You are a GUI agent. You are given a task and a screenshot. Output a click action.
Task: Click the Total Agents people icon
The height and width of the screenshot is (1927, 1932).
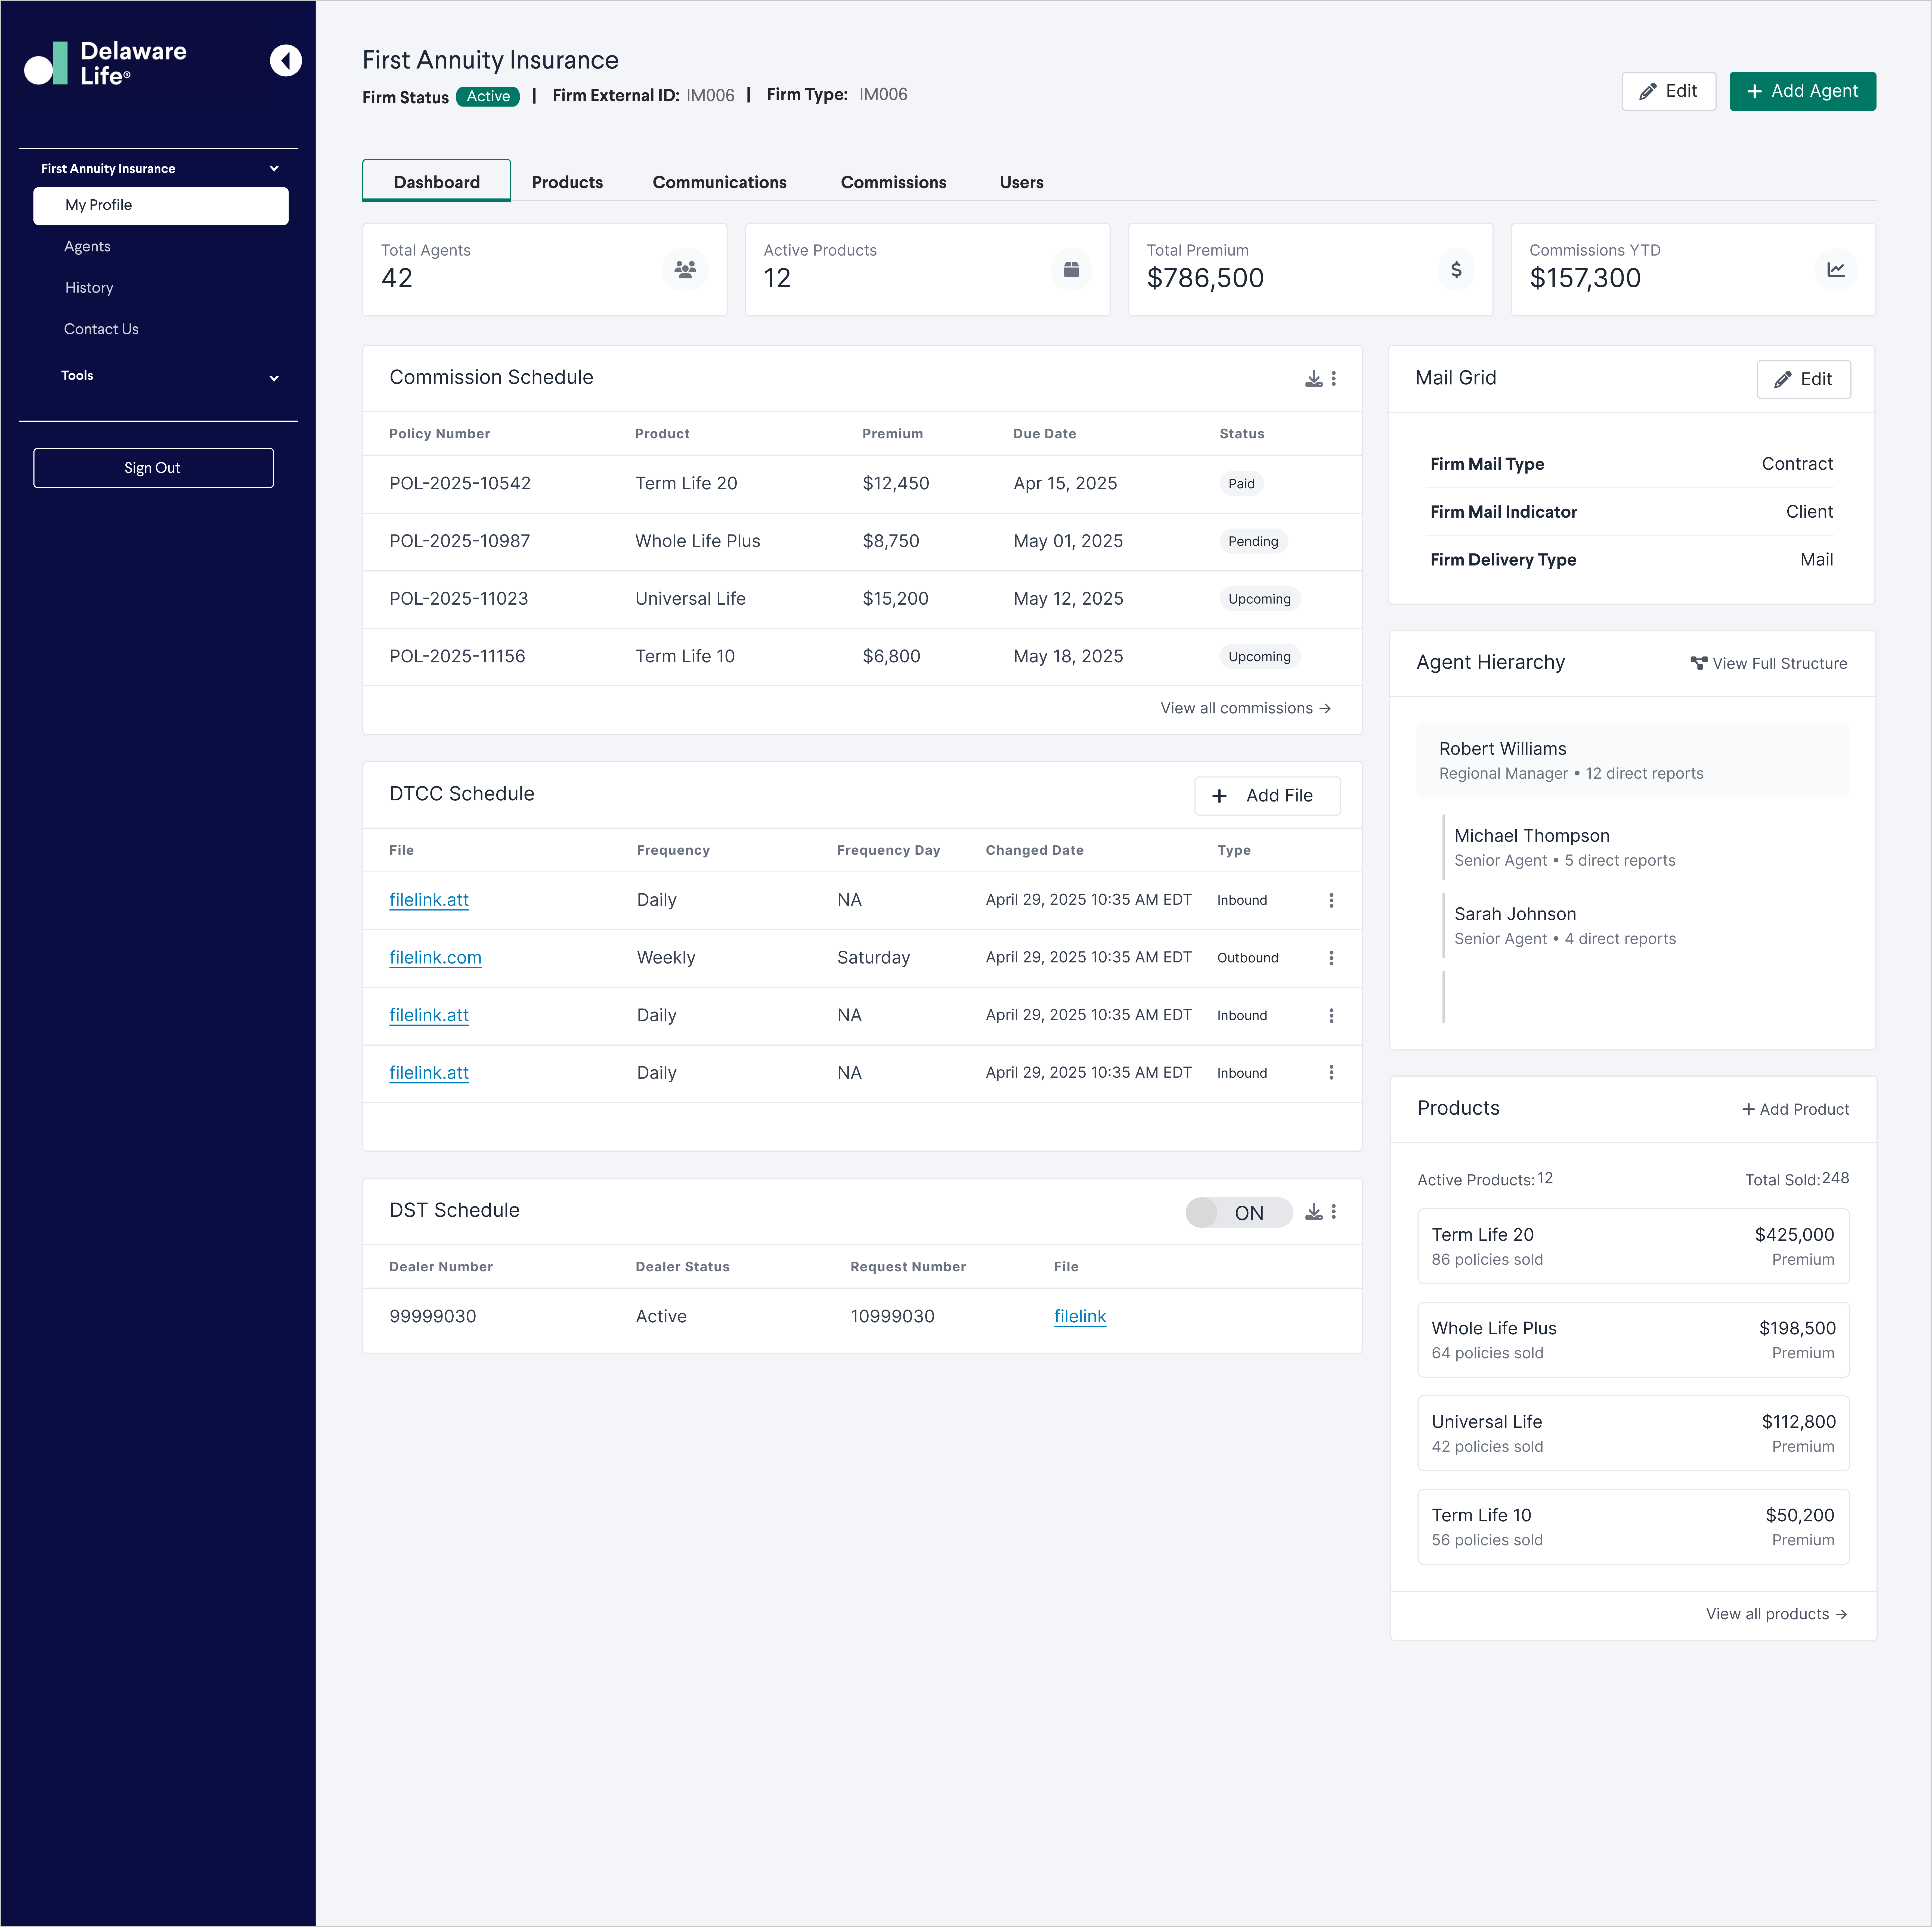(685, 270)
